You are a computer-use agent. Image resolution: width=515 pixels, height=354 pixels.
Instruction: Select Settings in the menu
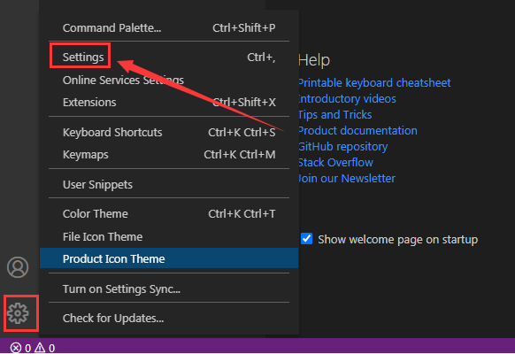pyautogui.click(x=169, y=58)
